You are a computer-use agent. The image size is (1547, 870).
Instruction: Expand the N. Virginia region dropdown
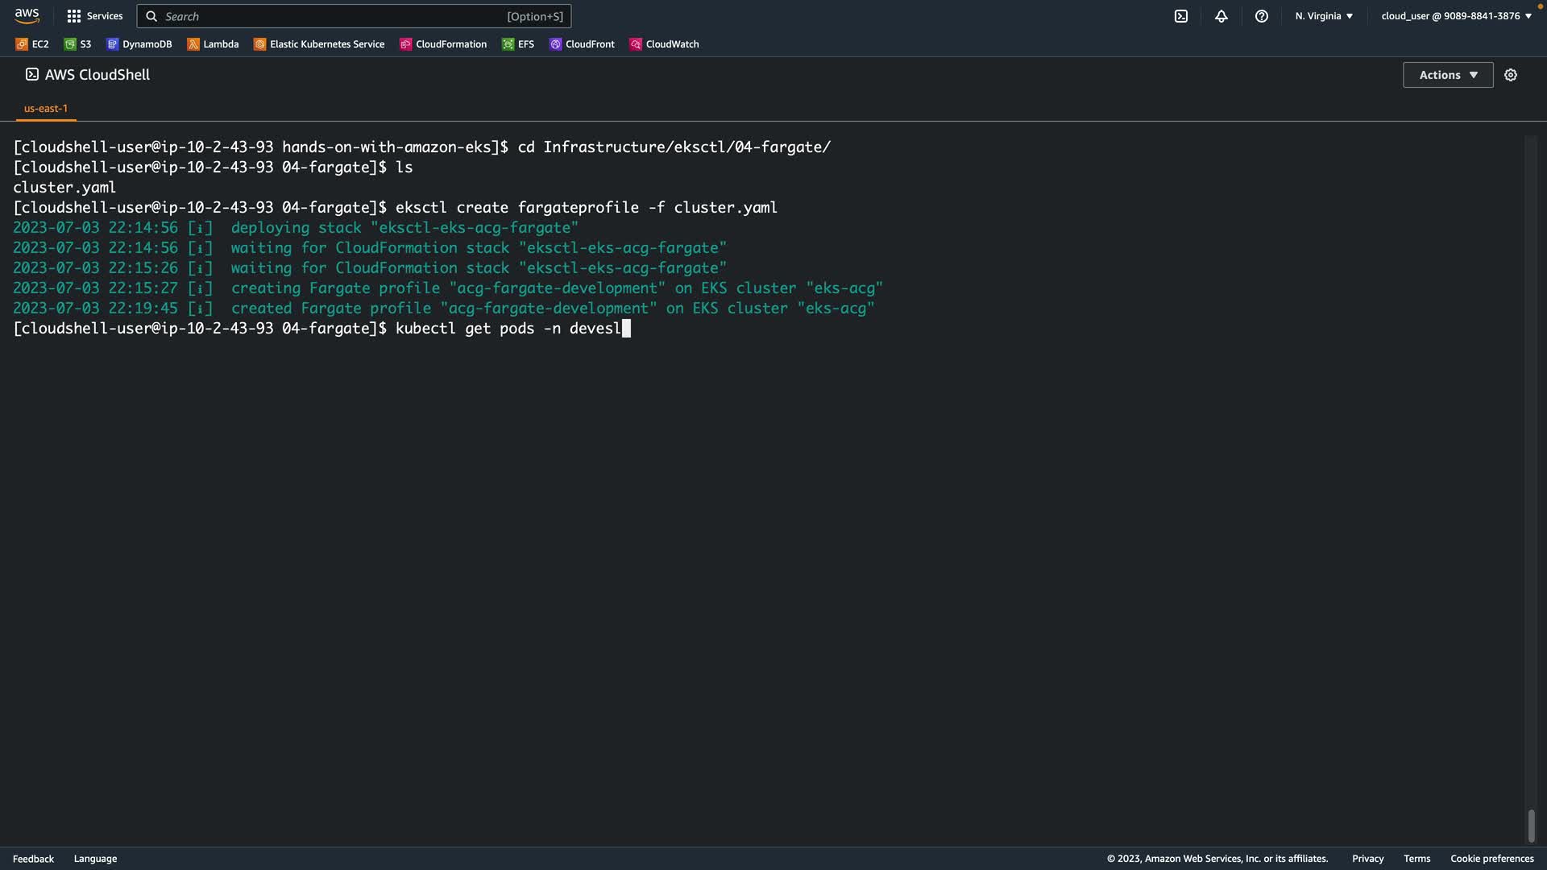click(x=1324, y=16)
